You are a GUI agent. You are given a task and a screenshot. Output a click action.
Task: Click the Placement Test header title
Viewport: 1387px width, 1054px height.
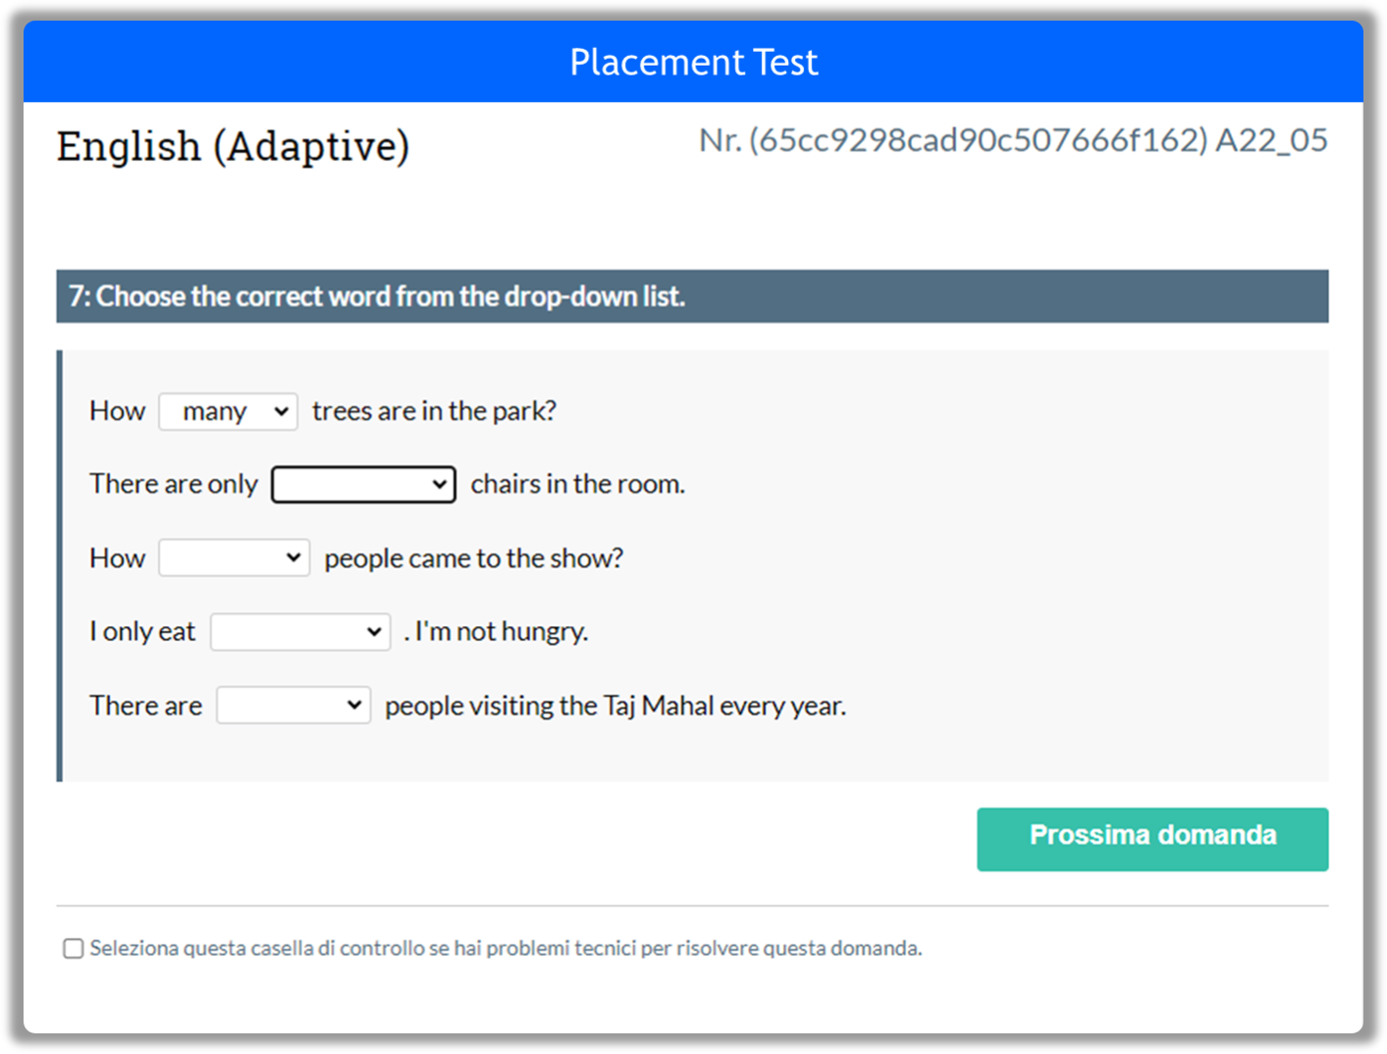click(694, 63)
